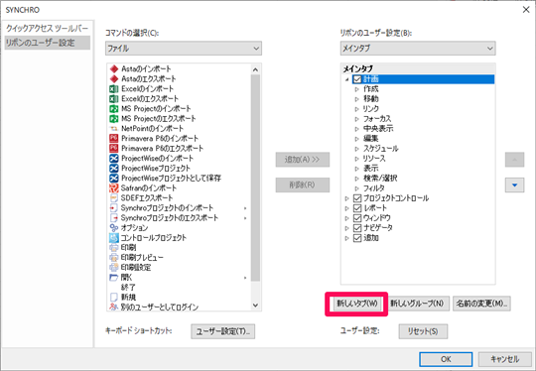The height and width of the screenshot is (371, 536).
Task: Uncheck the 計画 tab checkbox
Action: 357,79
